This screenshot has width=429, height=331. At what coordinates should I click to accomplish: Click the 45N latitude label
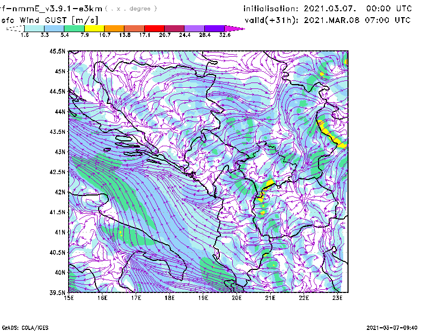click(60, 71)
